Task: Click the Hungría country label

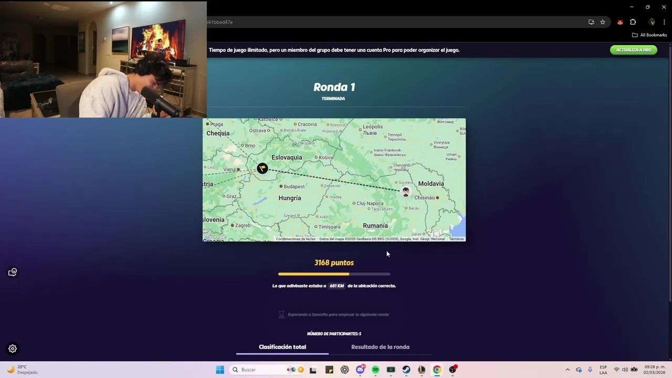Action: point(290,198)
